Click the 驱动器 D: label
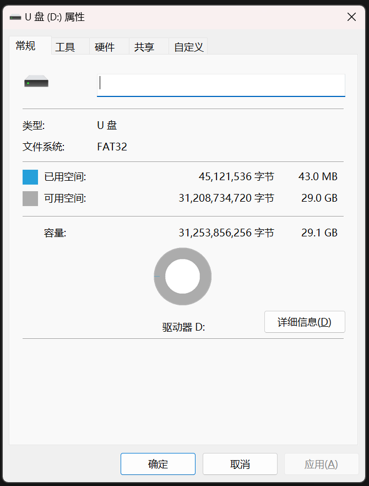Viewport: 369px width, 486px height. coord(183,327)
